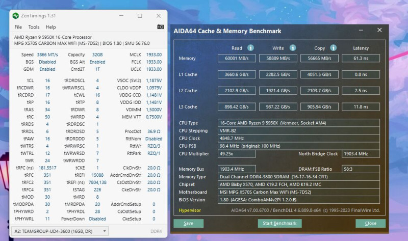
Task: Click the Memory Latency value 61.3 ns
Action: [x=361, y=58]
